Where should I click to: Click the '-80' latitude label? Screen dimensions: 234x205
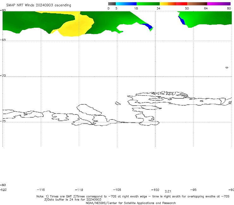(3, 185)
